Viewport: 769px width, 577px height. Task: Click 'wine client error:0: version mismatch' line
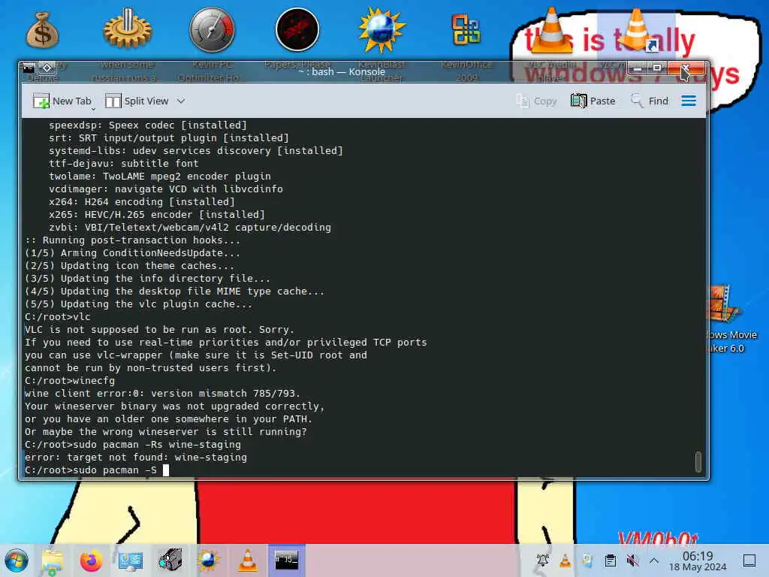162,394
